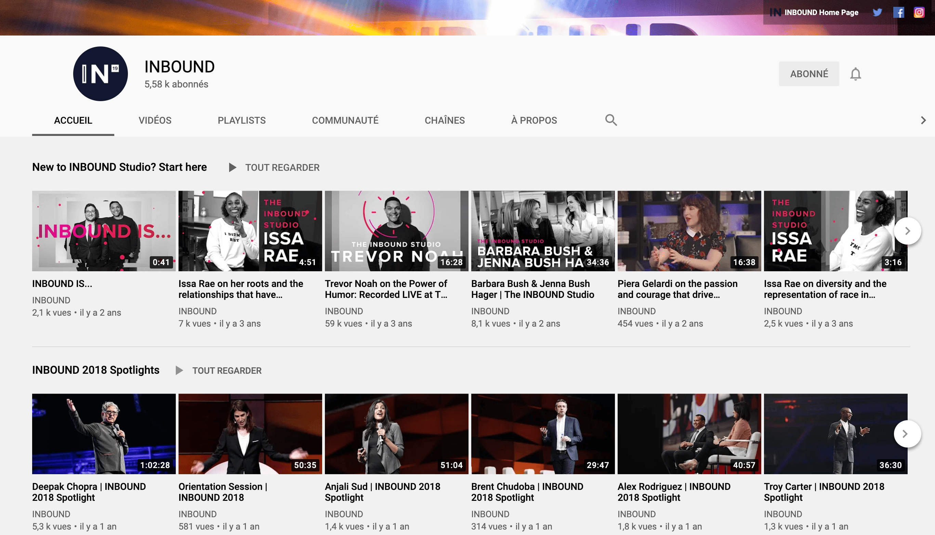Click the INBOUND channel avatar logo
The width and height of the screenshot is (935, 535).
(101, 74)
